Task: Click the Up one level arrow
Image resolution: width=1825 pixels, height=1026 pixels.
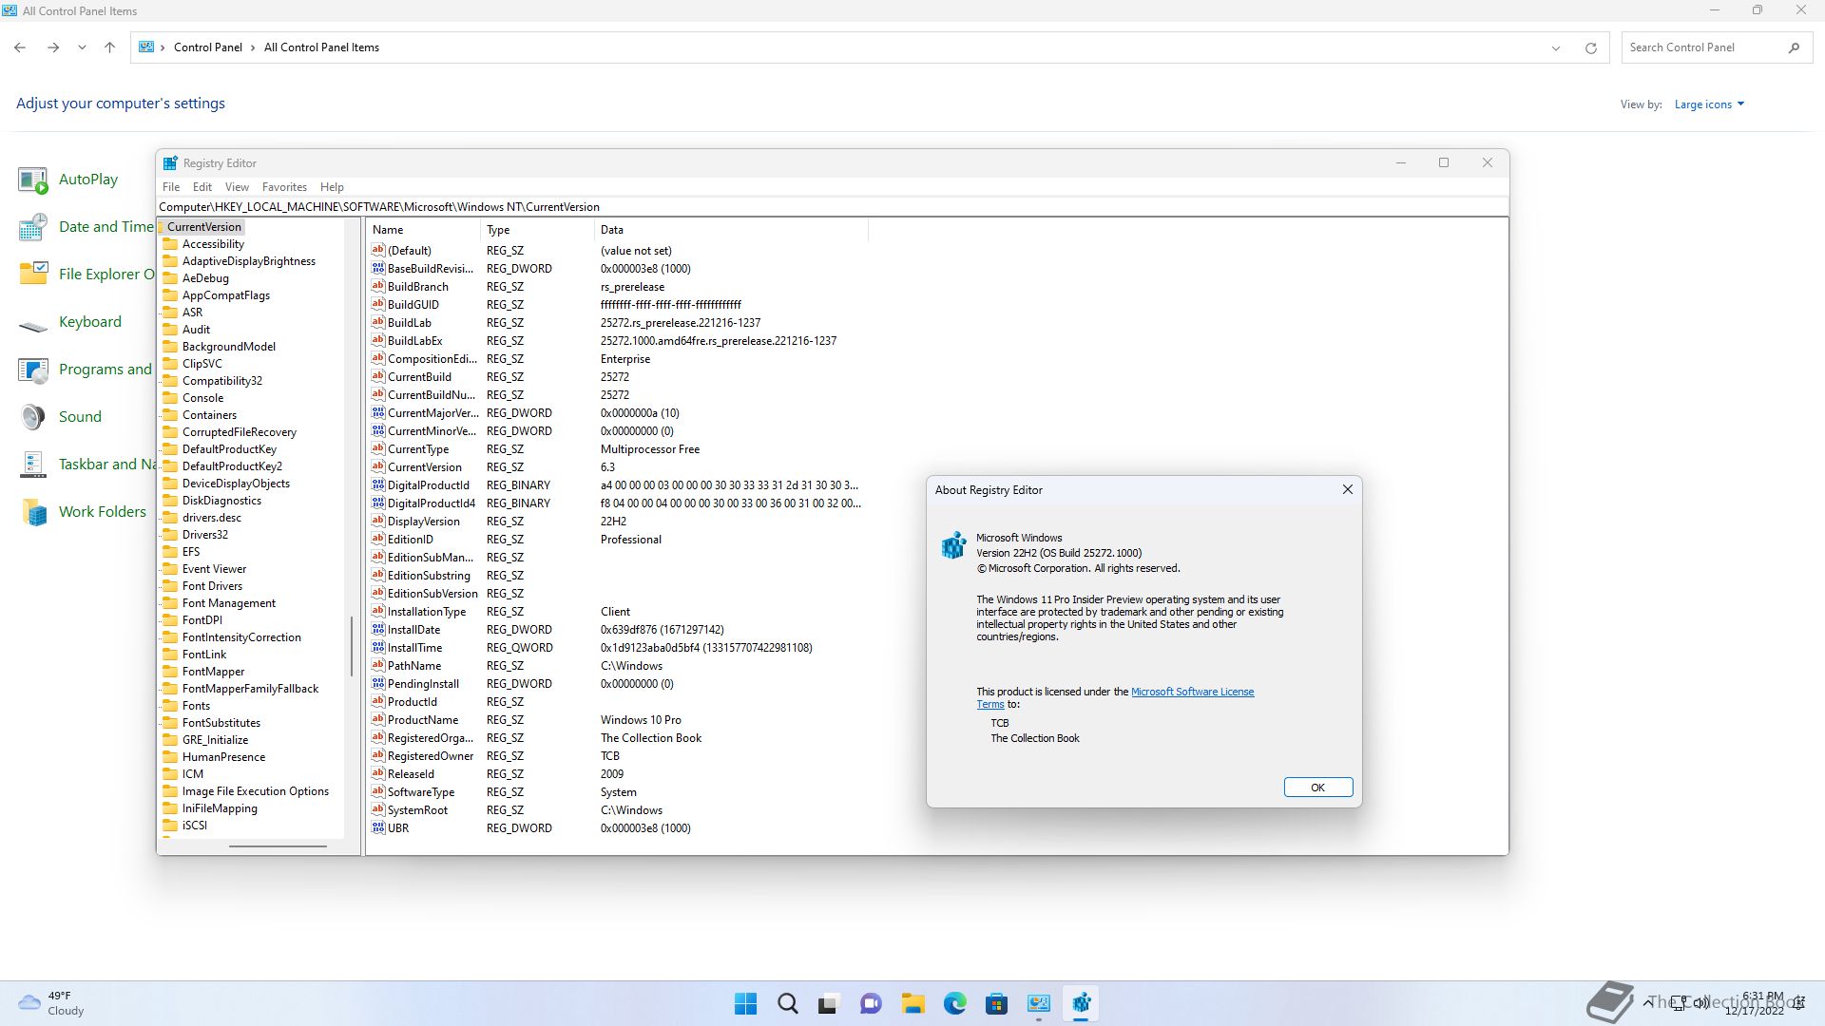Action: point(109,47)
